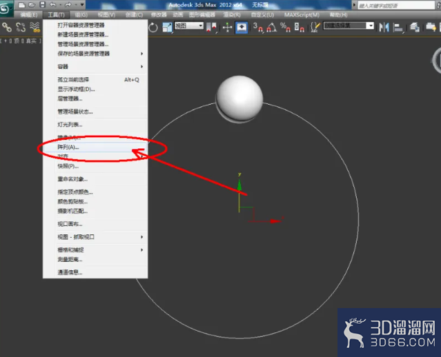The width and height of the screenshot is (441, 357).
Task: Open the 渲染(R) menu
Action: (x=231, y=15)
